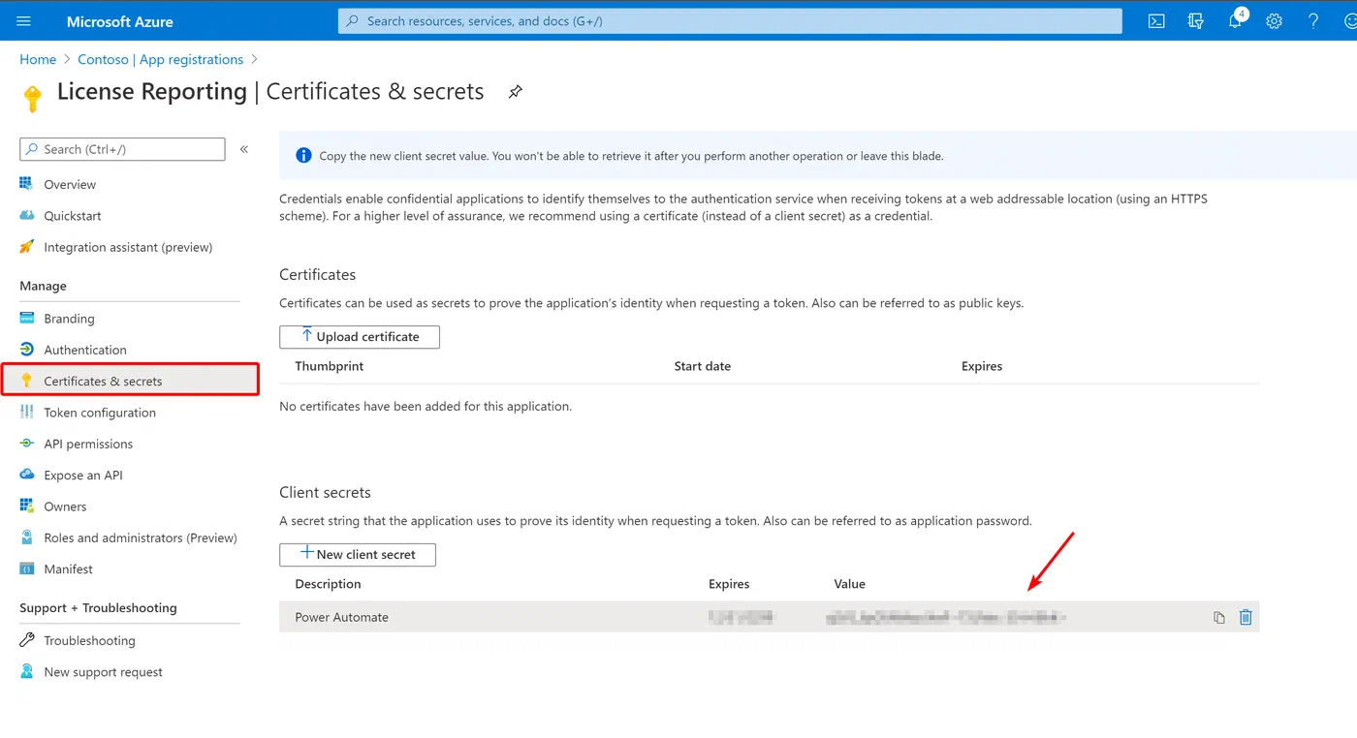Go to Contoso | App registrations breadcrumb
Screen dimensions: 1357x738
[160, 59]
